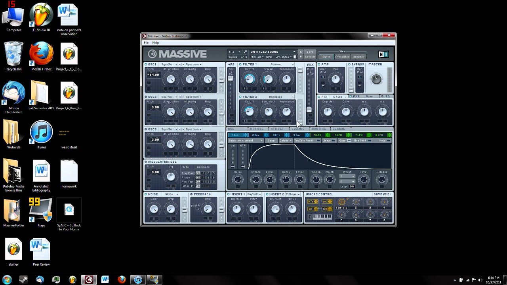Open FL Studio 10 desktop shortcut
Viewport: 507px width, 285px height.
(x=41, y=18)
